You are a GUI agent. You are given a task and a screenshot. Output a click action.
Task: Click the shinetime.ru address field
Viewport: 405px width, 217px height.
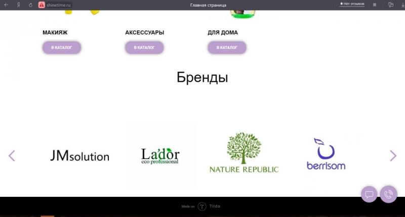(58, 5)
